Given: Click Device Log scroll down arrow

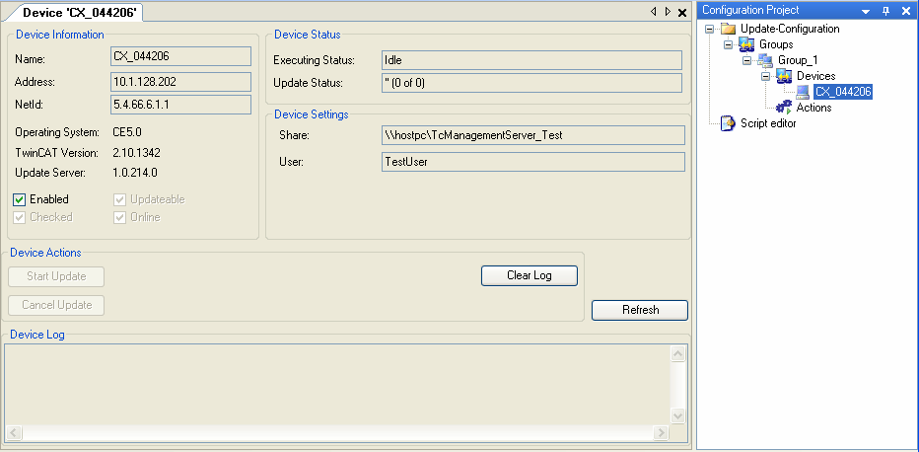Looking at the screenshot, I should pyautogui.click(x=677, y=415).
